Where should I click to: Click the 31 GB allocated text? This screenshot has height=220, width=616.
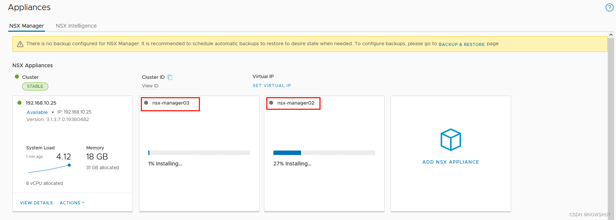pyautogui.click(x=103, y=168)
